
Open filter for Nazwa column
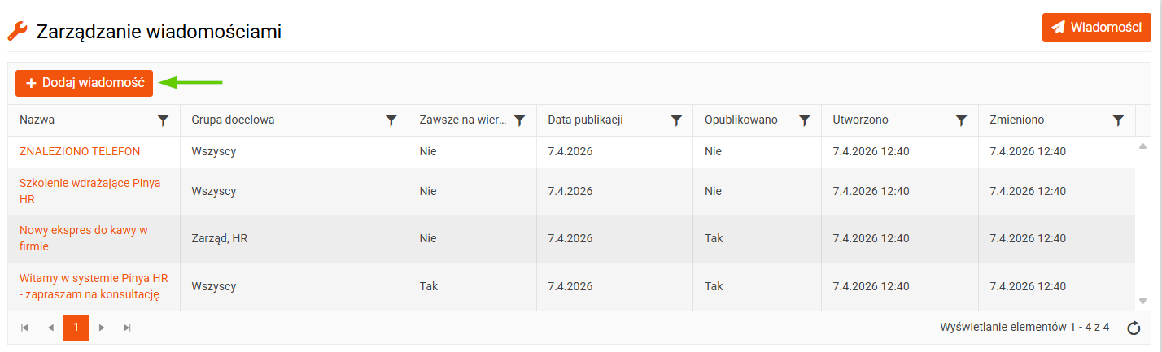[164, 120]
